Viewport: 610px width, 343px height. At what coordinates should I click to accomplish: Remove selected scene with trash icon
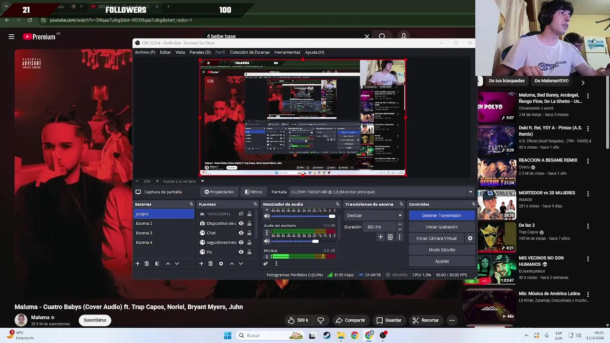147,263
